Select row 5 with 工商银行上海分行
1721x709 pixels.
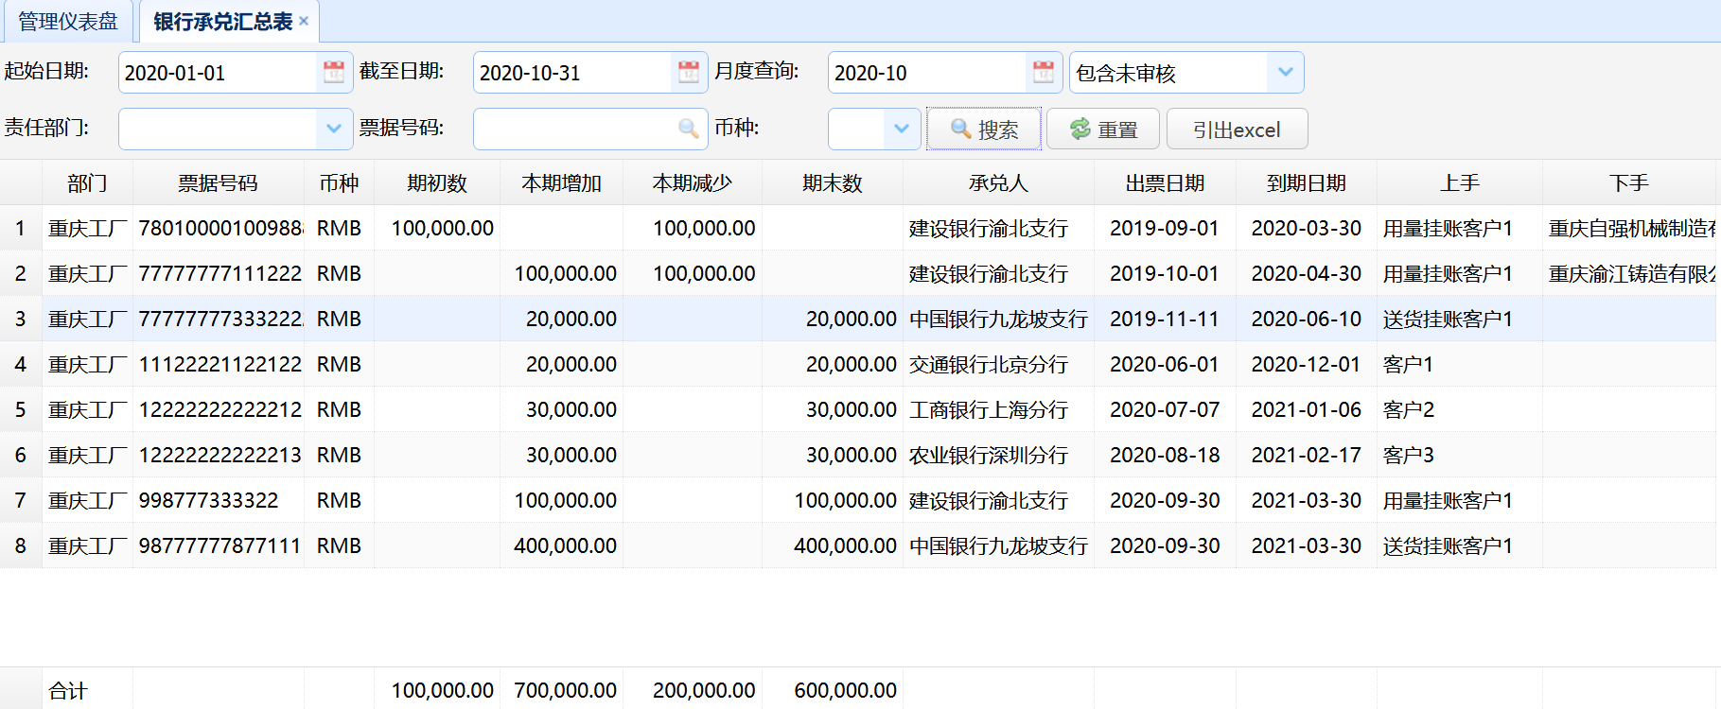[988, 409]
